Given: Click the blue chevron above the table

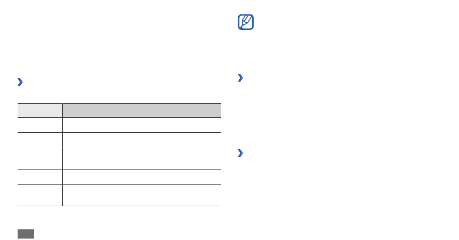Looking at the screenshot, I should coord(20,82).
